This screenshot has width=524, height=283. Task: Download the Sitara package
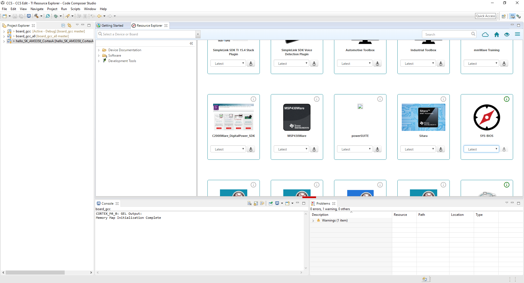click(441, 149)
